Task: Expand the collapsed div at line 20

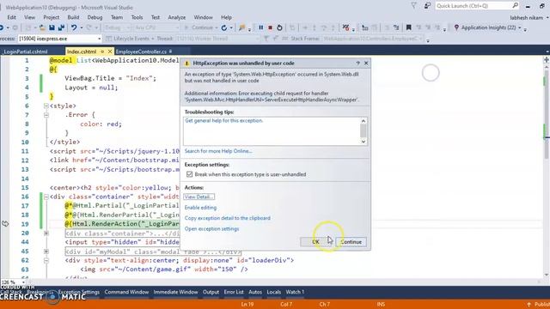Action: pos(46,233)
